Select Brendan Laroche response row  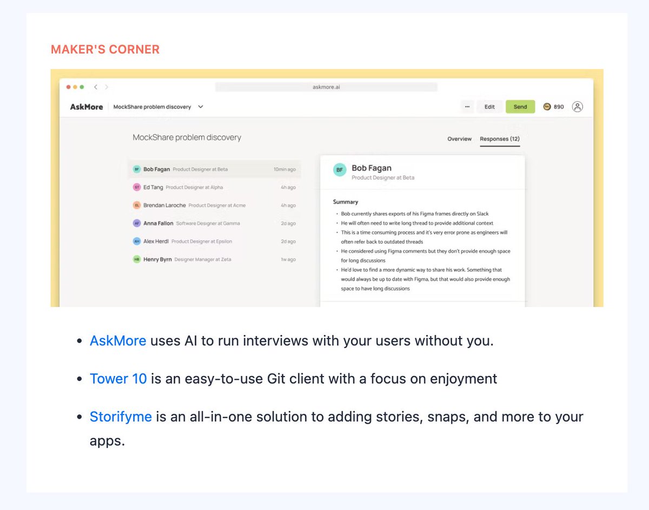click(214, 205)
